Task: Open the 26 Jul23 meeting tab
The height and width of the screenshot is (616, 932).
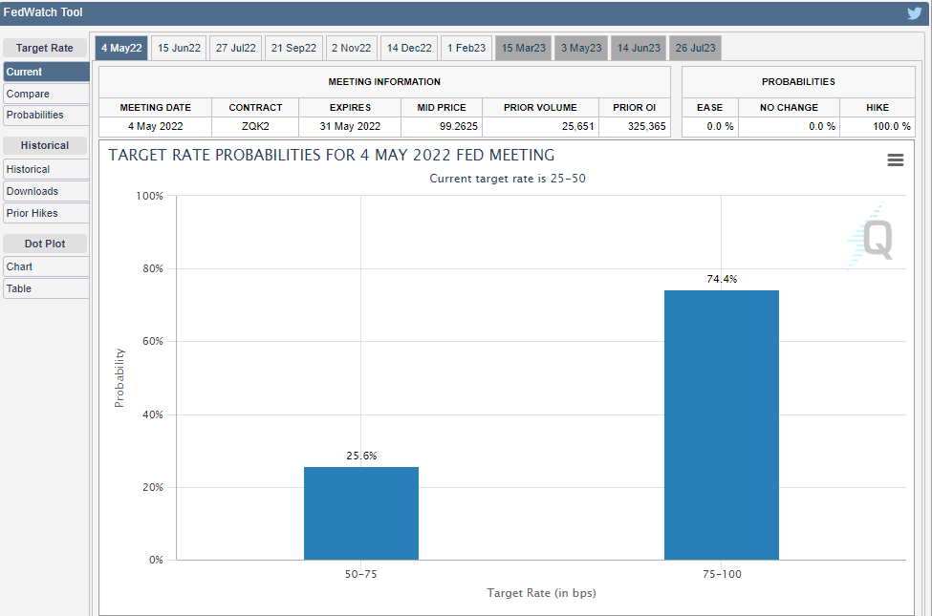Action: click(695, 48)
